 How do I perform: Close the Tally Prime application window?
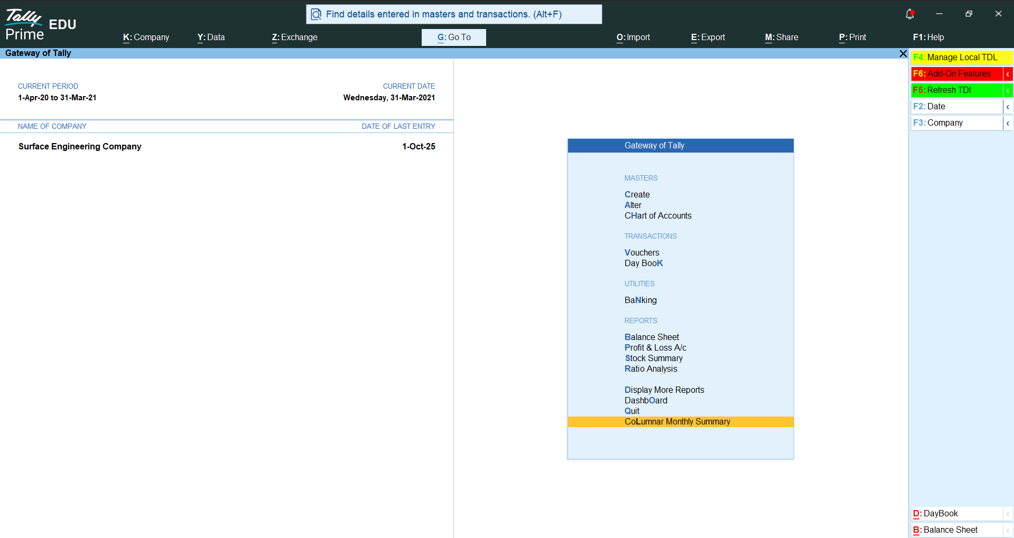[x=998, y=14]
